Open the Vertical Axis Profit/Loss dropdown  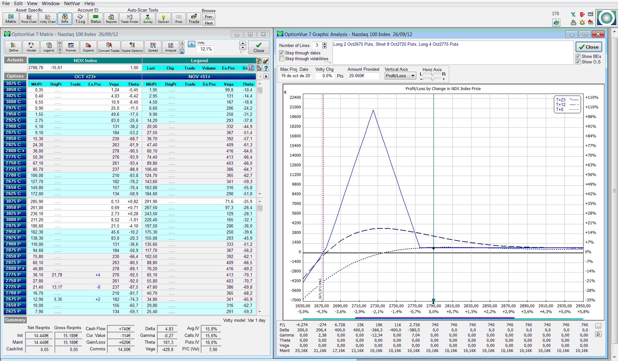(x=400, y=76)
